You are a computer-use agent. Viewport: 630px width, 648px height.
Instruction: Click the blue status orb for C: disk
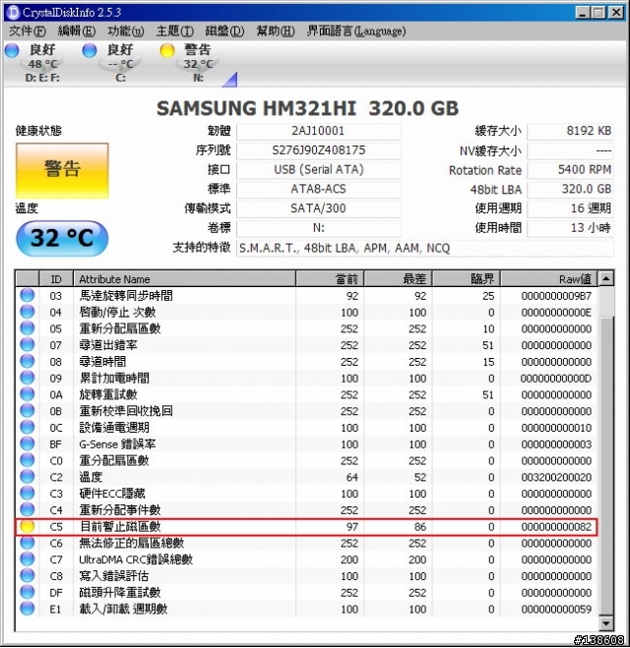[x=90, y=50]
